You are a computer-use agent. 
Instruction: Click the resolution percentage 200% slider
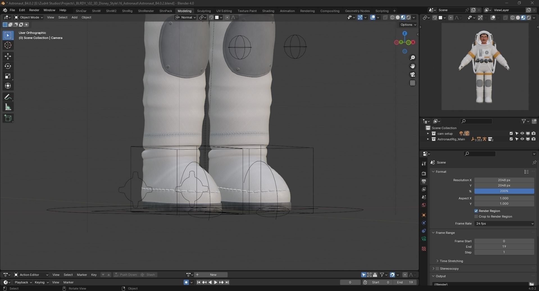504,191
